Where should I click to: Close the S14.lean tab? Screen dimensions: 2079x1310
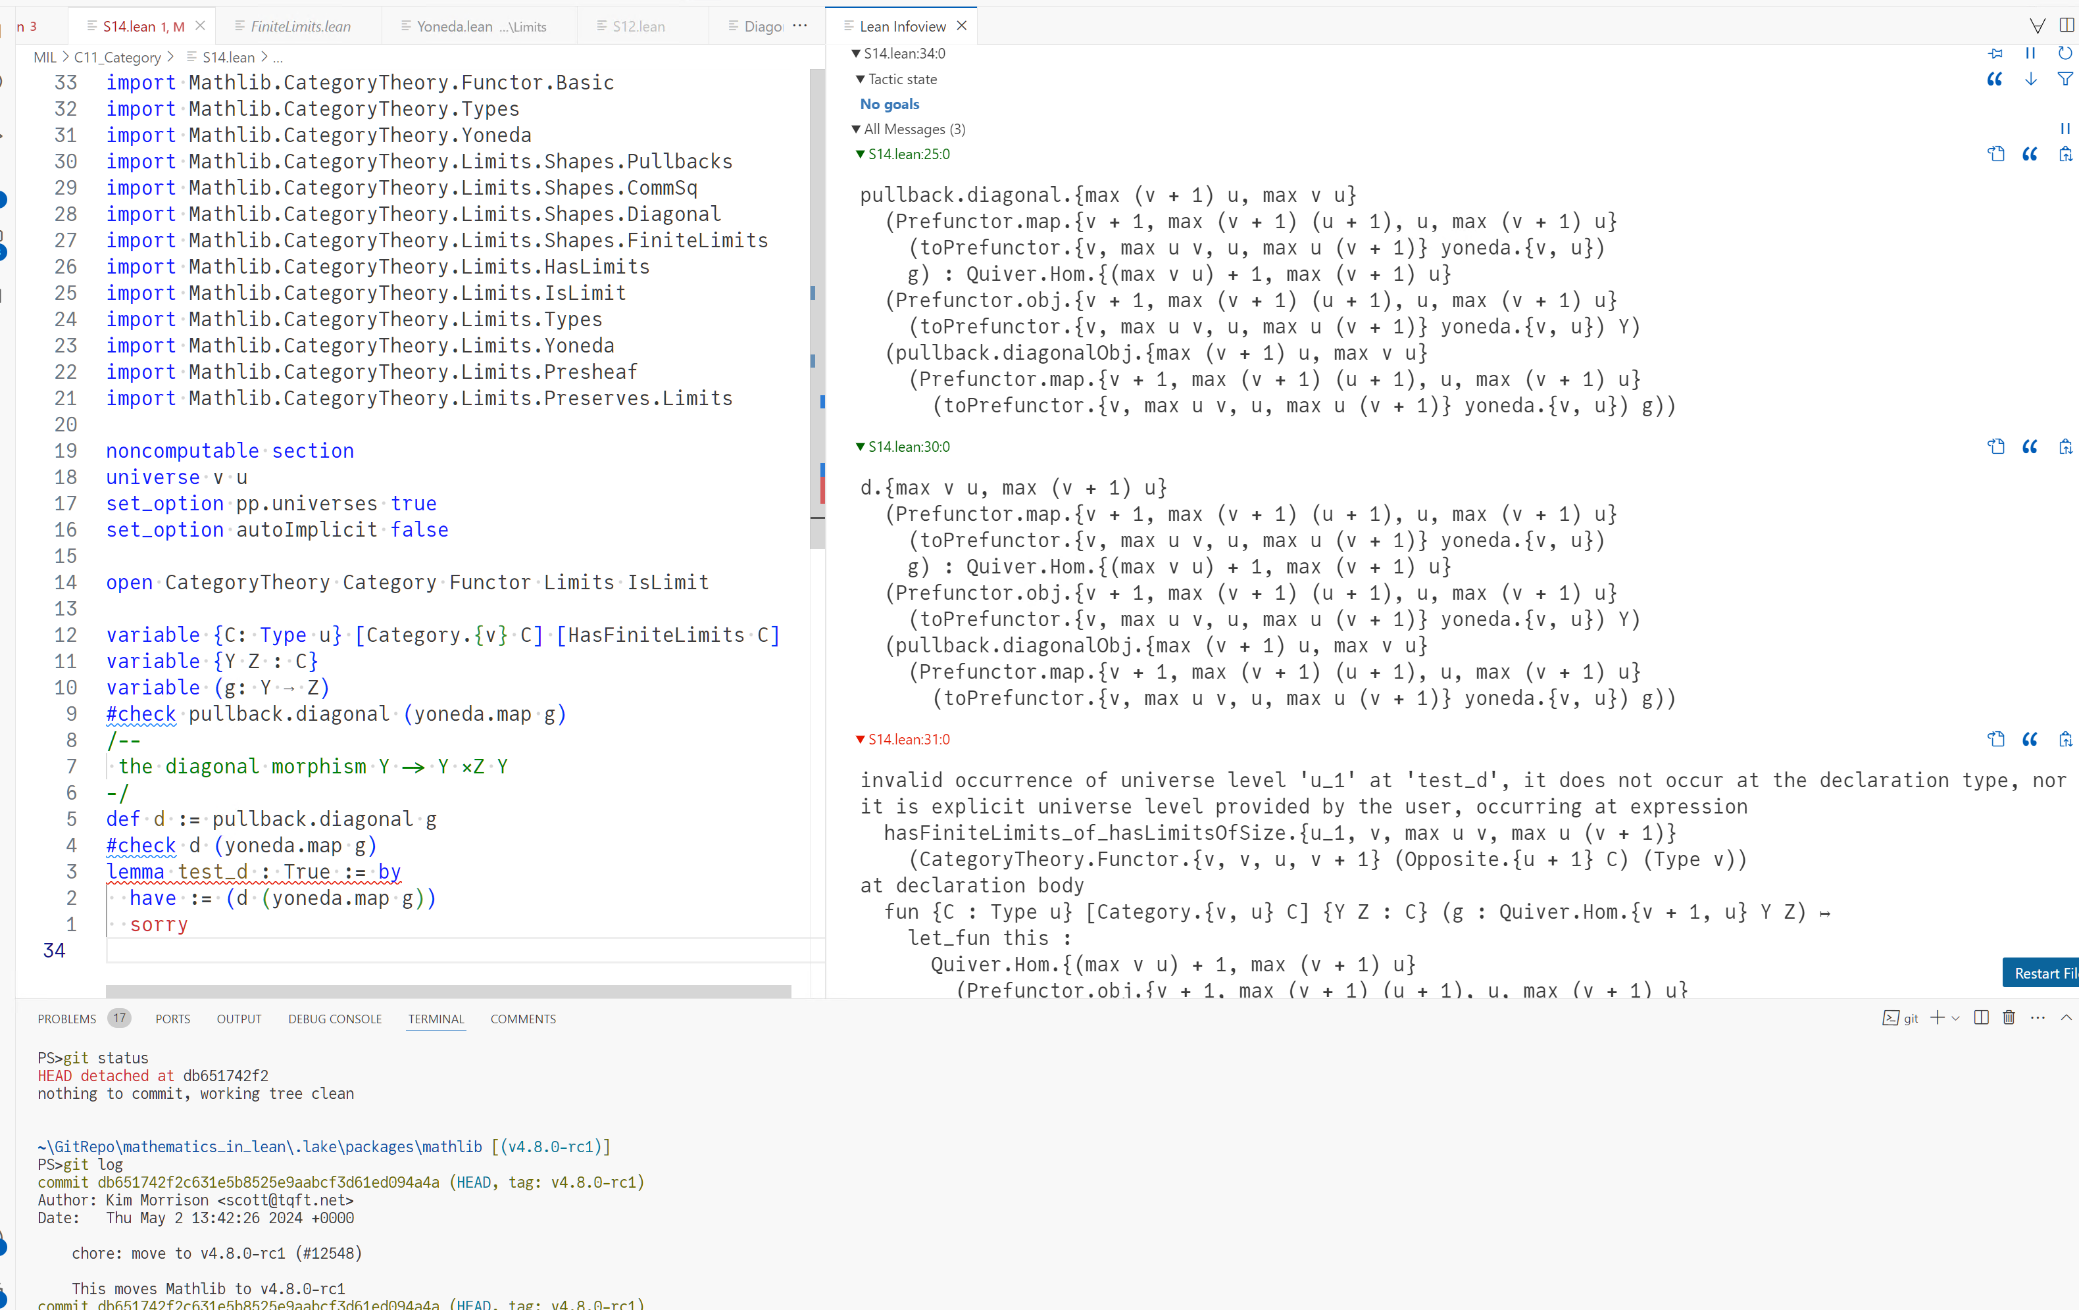point(200,26)
